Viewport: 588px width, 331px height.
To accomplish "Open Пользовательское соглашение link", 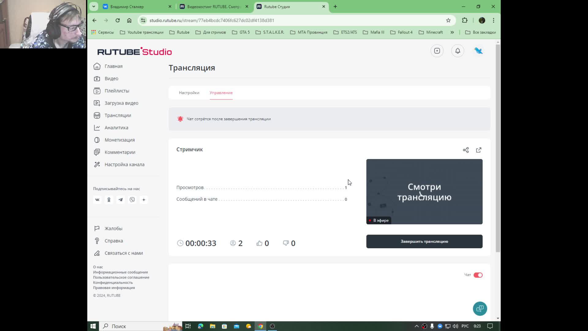I will [121, 277].
